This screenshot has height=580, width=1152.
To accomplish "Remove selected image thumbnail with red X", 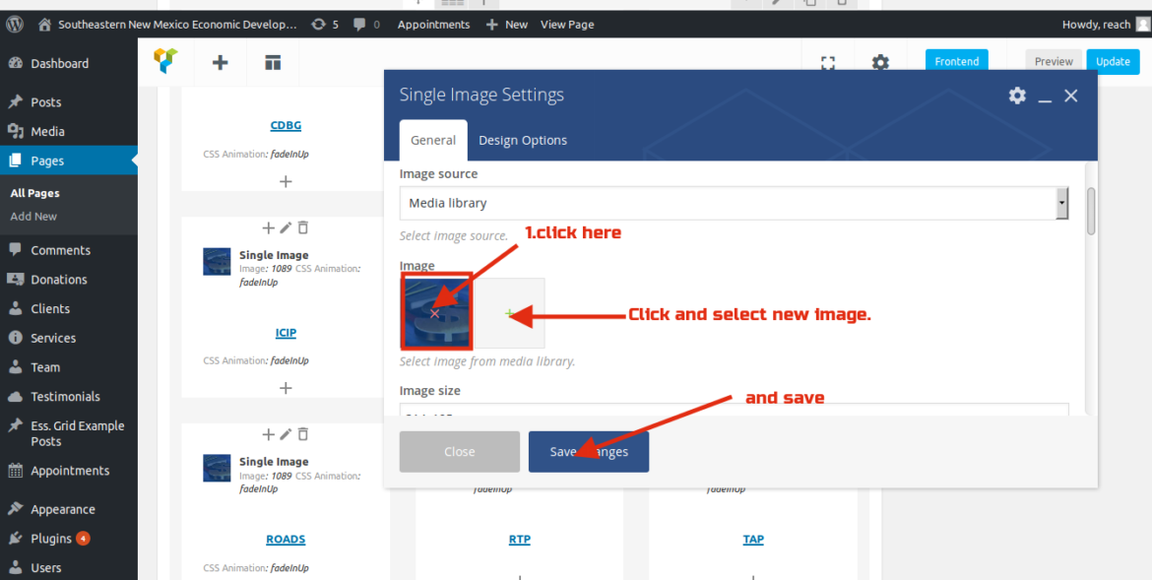I will tap(435, 313).
